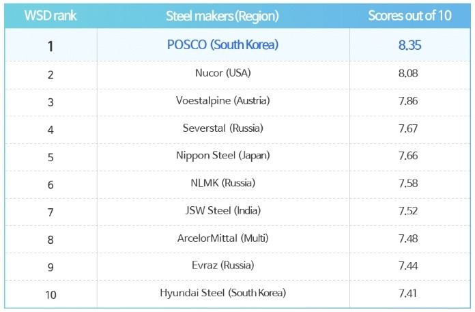The image size is (475, 312).
Task: Click the Steel makers (Region) header
Action: 223,16
